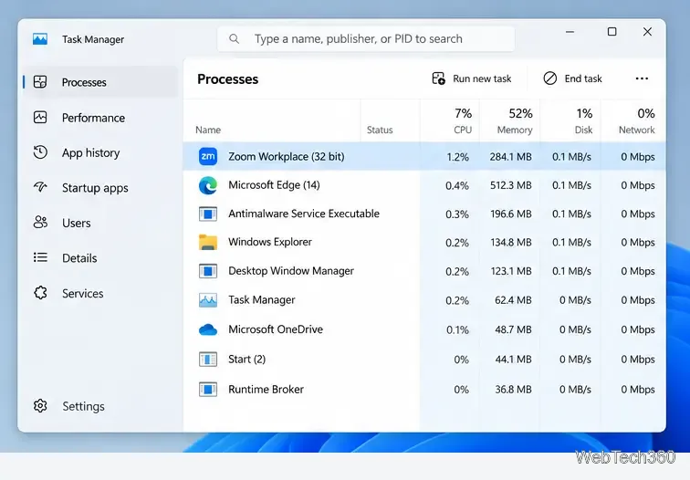Screen dimensions: 690x480
Task: Open the Processes tab label
Action: click(84, 82)
